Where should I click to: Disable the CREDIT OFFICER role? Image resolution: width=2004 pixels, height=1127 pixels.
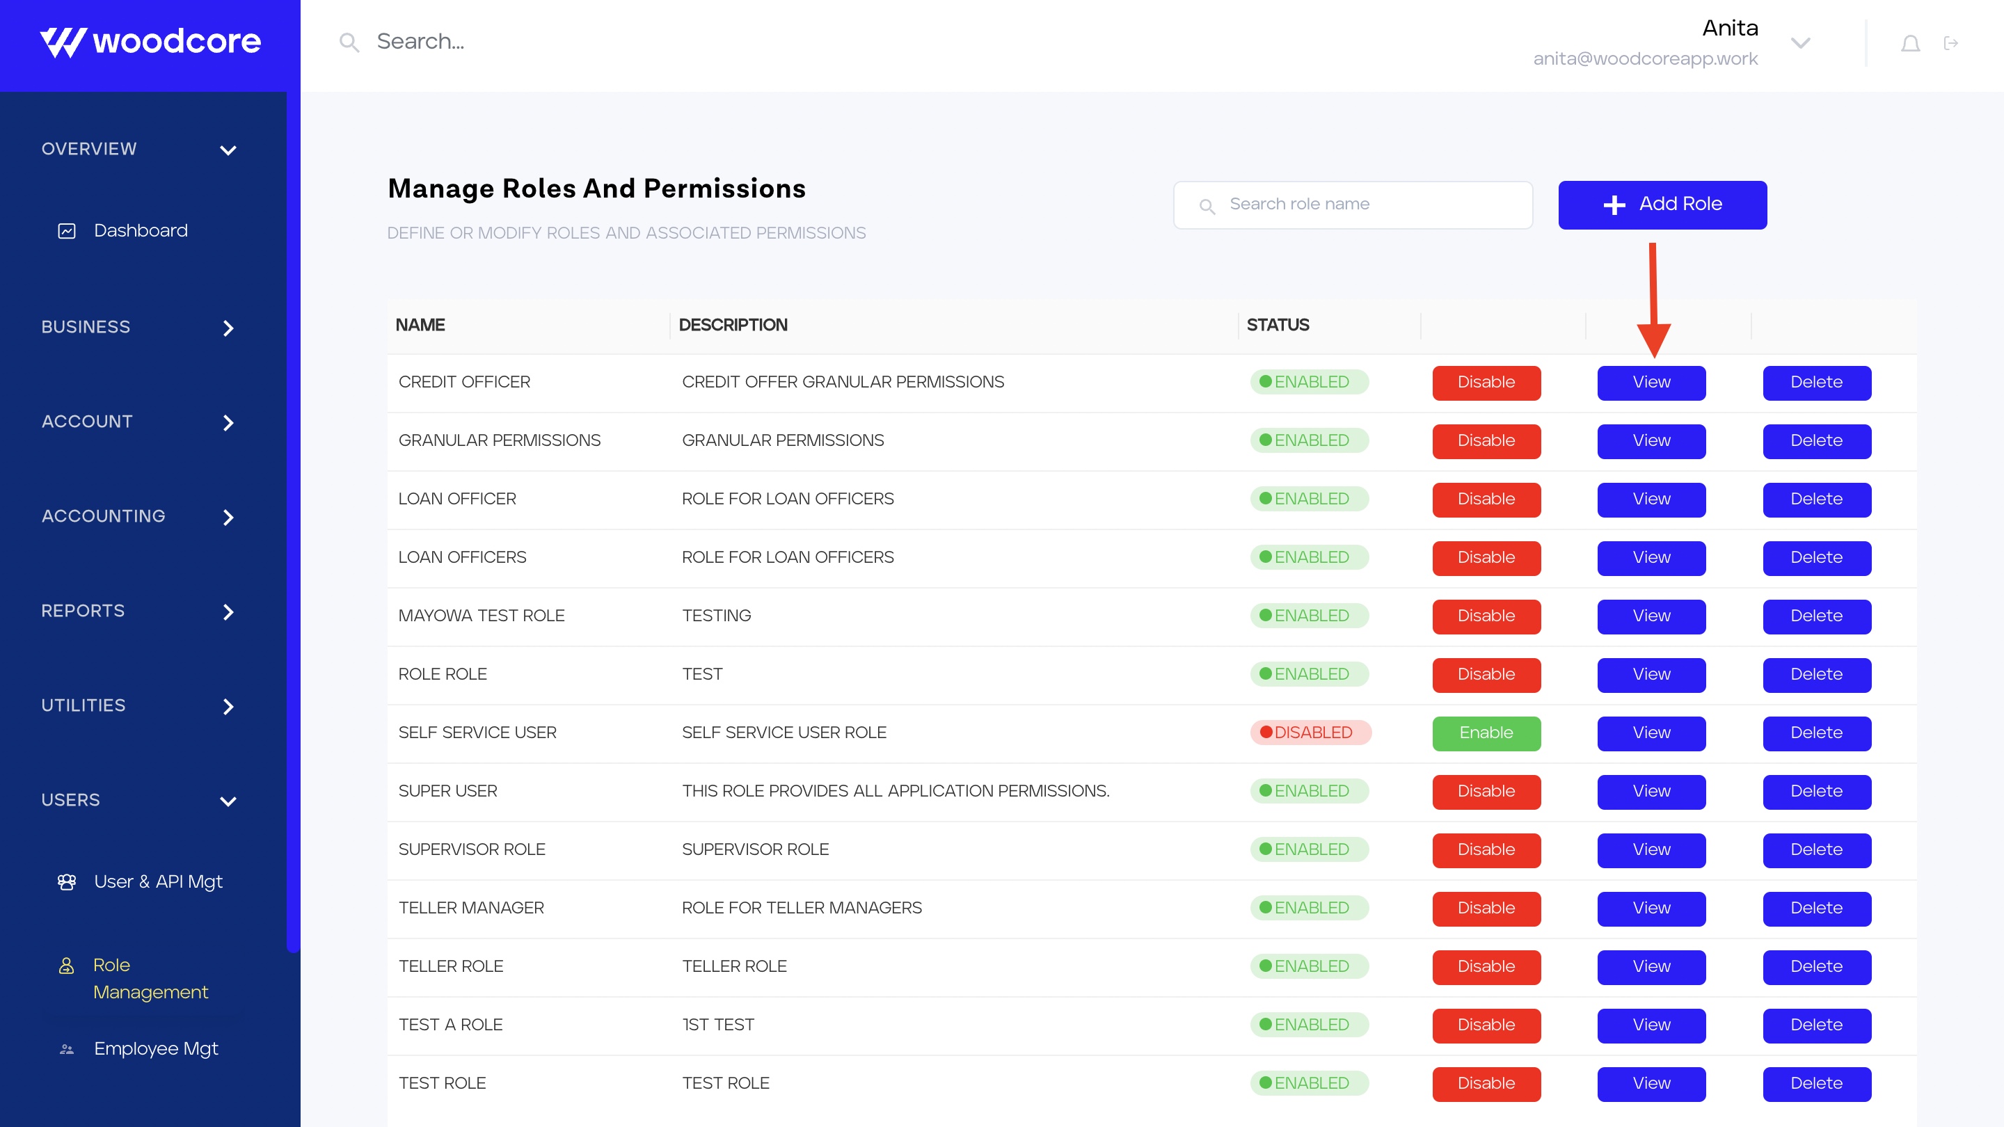pyautogui.click(x=1486, y=383)
